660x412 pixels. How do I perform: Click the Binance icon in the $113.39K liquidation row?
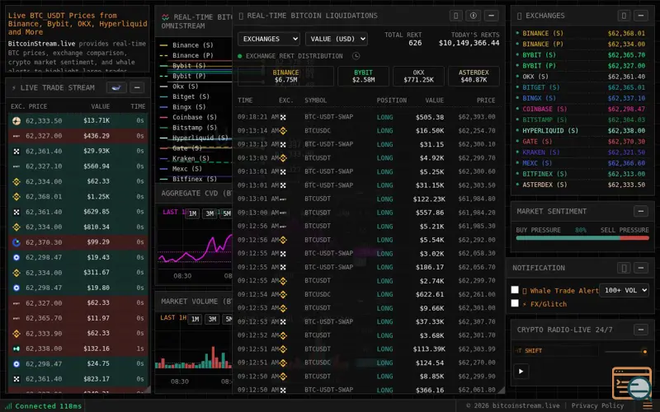click(x=283, y=349)
